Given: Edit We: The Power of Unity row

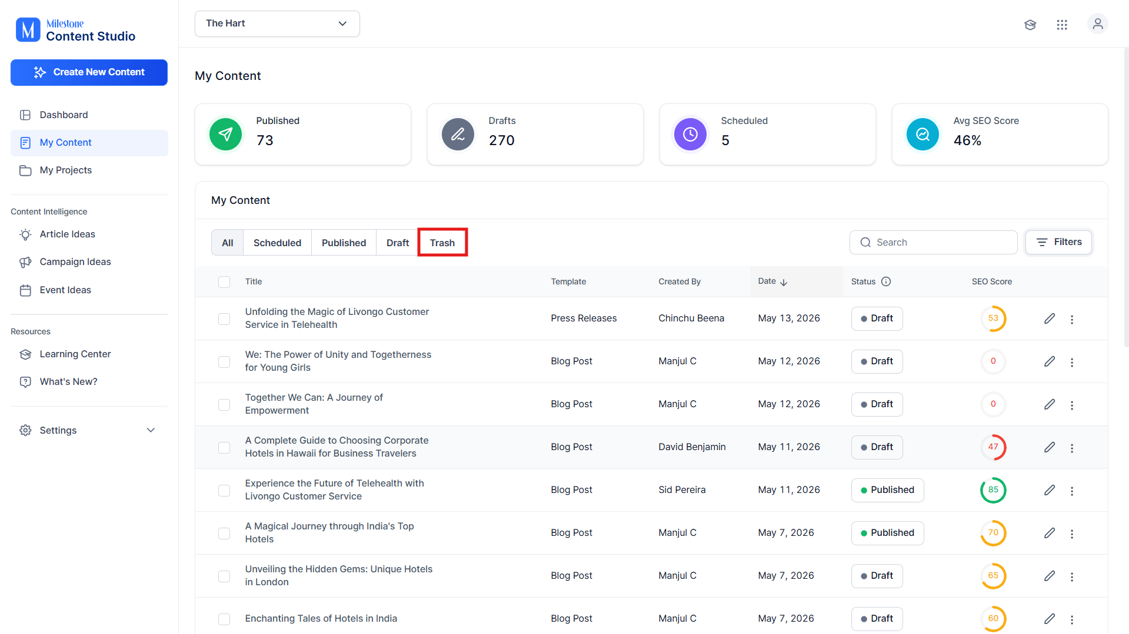Looking at the screenshot, I should pyautogui.click(x=1050, y=361).
